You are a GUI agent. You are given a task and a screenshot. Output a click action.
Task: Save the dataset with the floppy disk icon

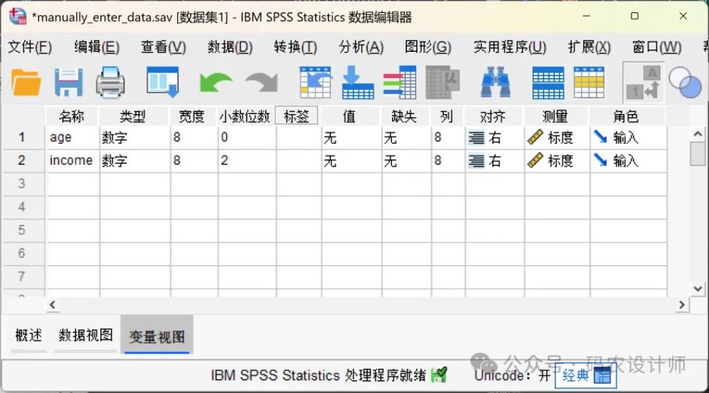pyautogui.click(x=69, y=83)
